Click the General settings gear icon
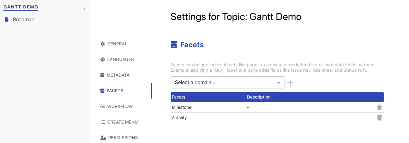The height and width of the screenshot is (143, 409). [x=102, y=44]
